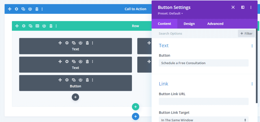Click the Button Link URL field
This screenshot has height=122, width=260.
pyautogui.click(x=203, y=101)
